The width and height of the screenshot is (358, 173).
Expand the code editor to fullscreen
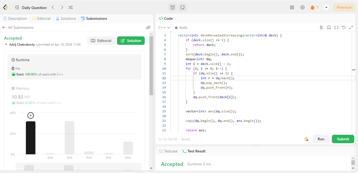pyautogui.click(x=351, y=28)
